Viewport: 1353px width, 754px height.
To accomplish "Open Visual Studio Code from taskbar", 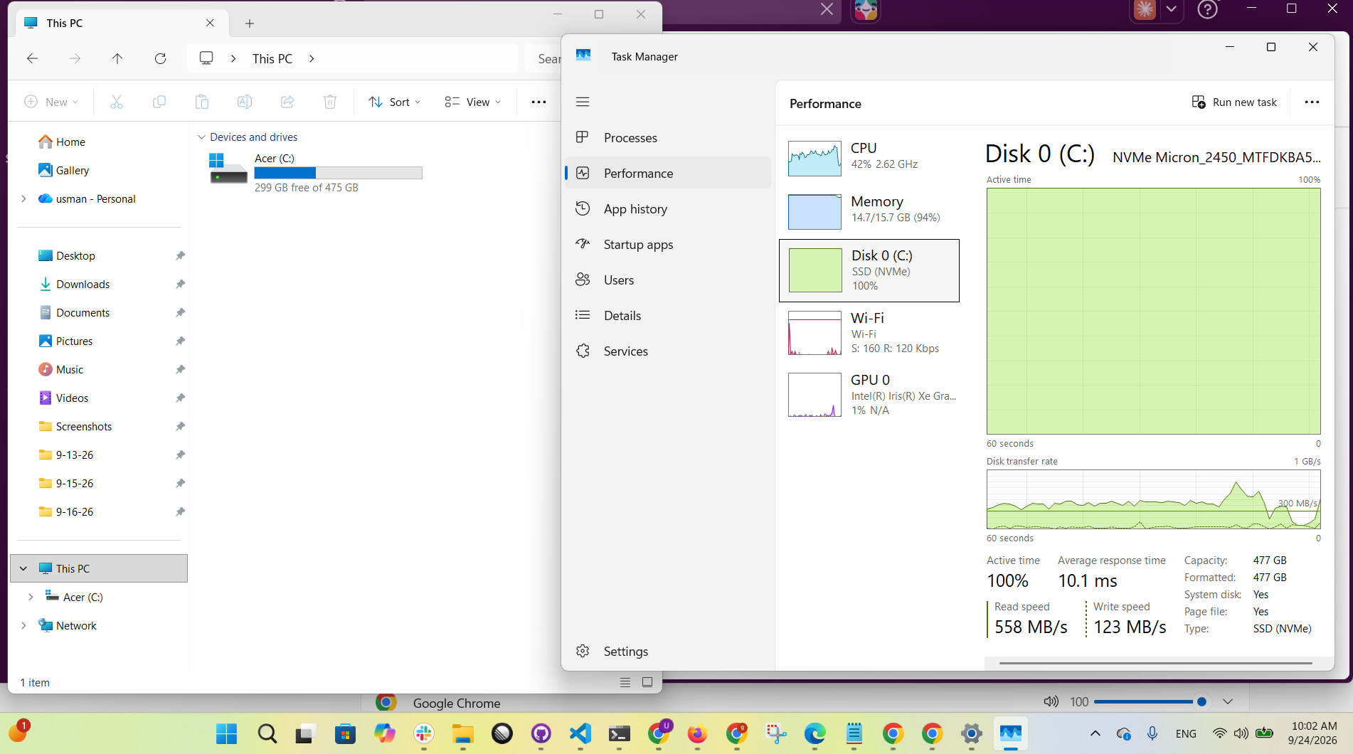I will coord(580,733).
